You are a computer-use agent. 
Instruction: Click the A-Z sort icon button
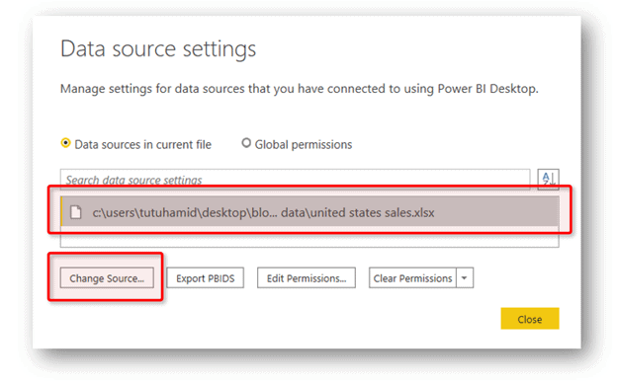point(548,179)
